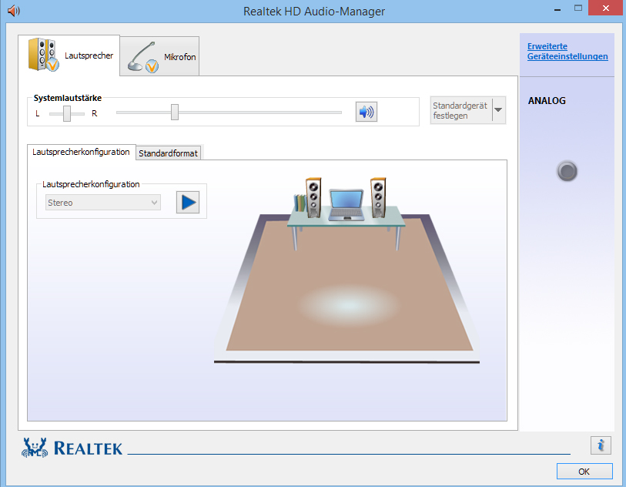Screen dimensions: 626x487
Task: Minimize the Realtek HD Audio-Manager window
Action: [x=557, y=8]
